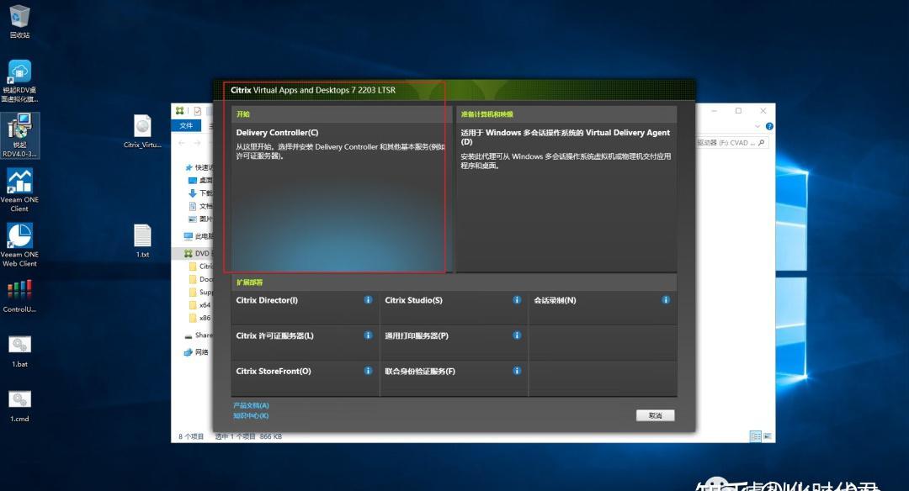Image resolution: width=909 pixels, height=491 pixels.
Task: Select the Veeam ONE Client shortcut
Action: click(x=19, y=190)
